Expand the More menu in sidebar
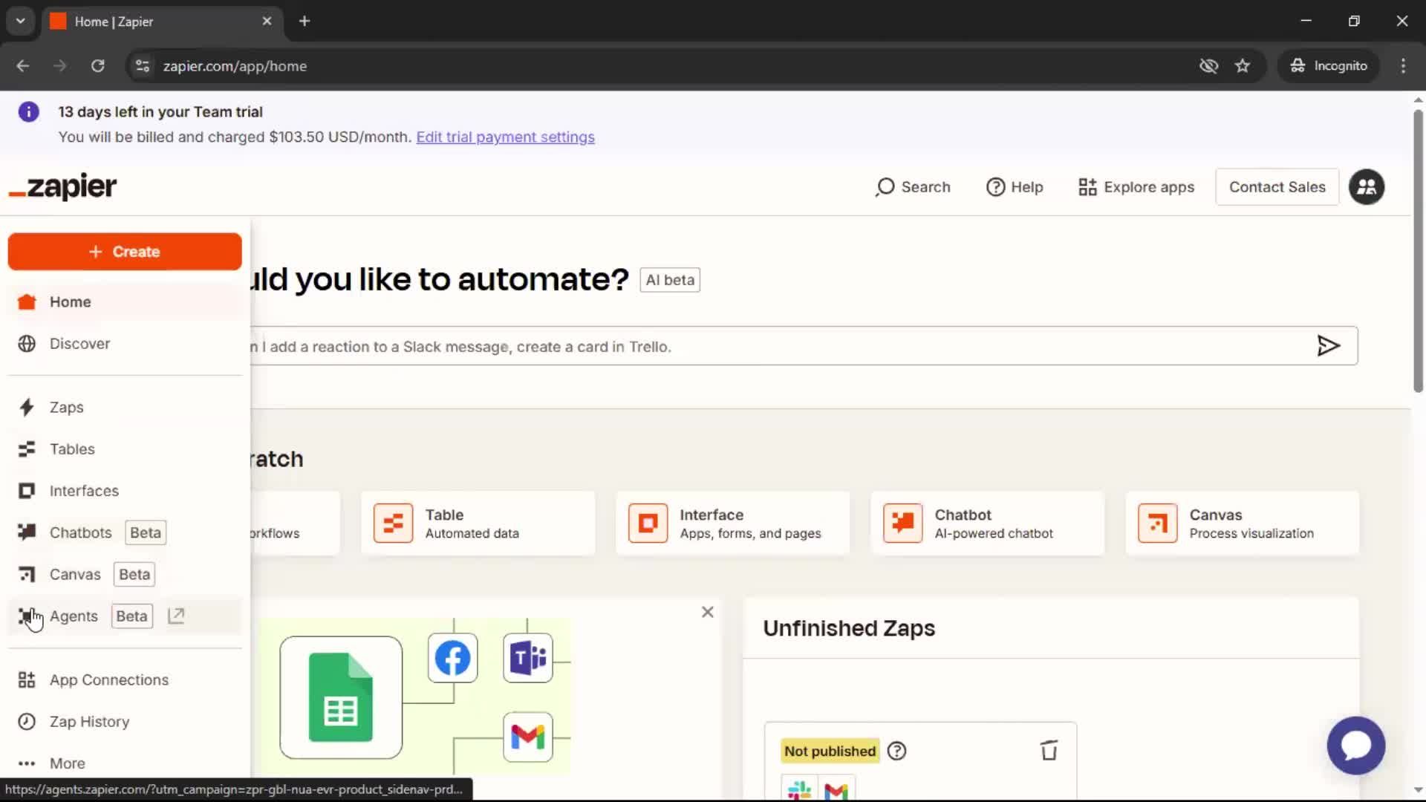This screenshot has height=802, width=1426. coord(125,763)
